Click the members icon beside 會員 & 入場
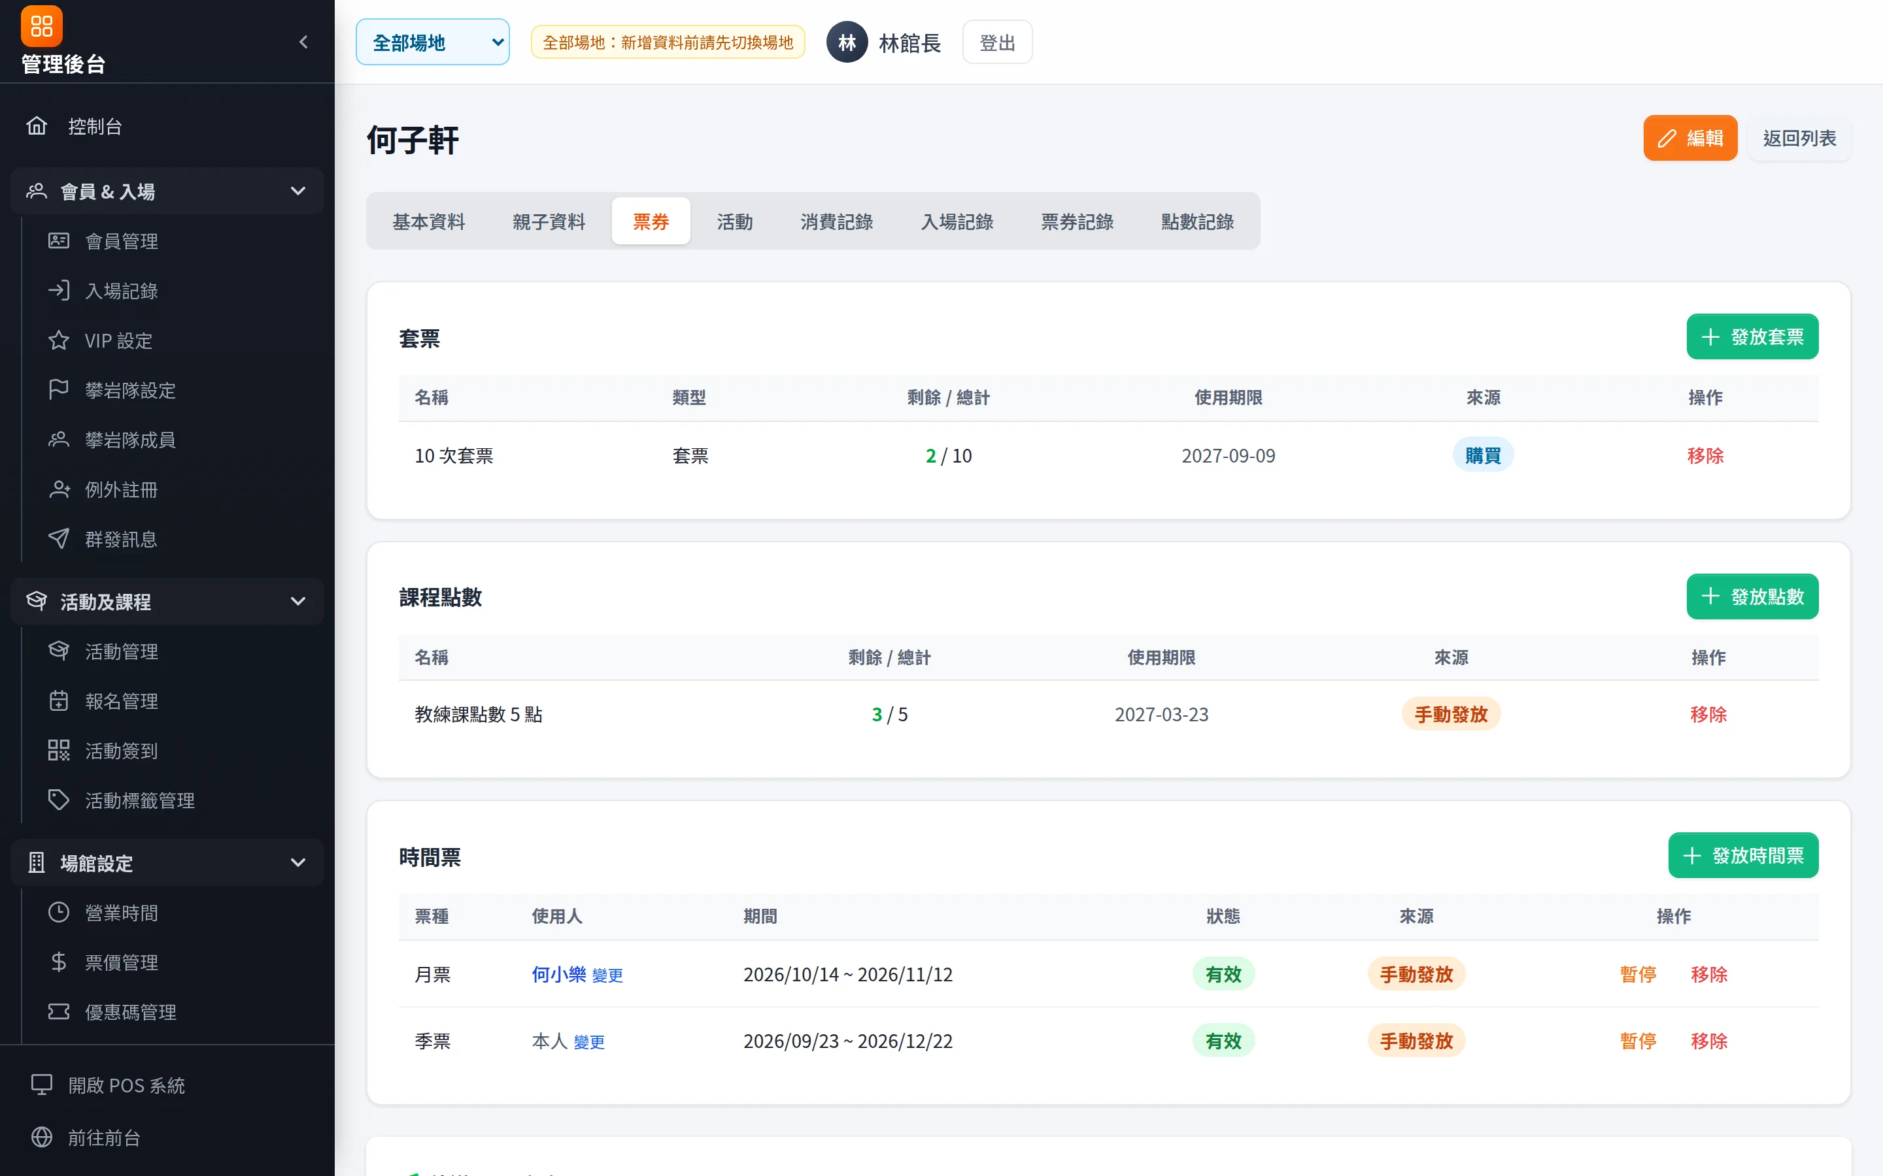1883x1176 pixels. 37,191
